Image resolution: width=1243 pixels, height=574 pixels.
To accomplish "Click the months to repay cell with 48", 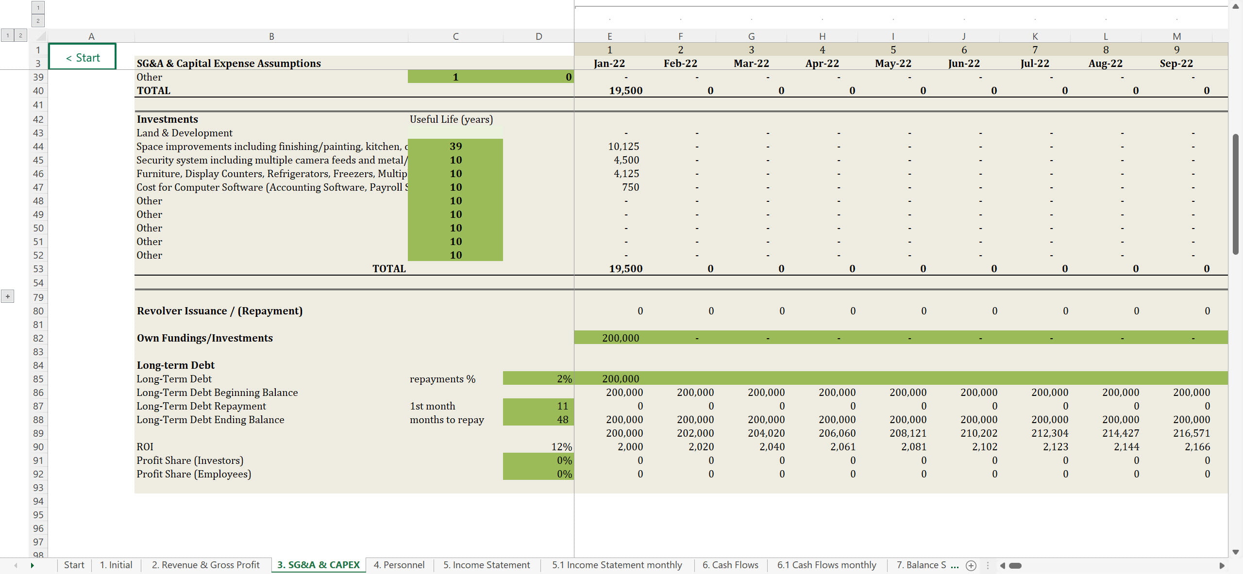I will (x=538, y=419).
